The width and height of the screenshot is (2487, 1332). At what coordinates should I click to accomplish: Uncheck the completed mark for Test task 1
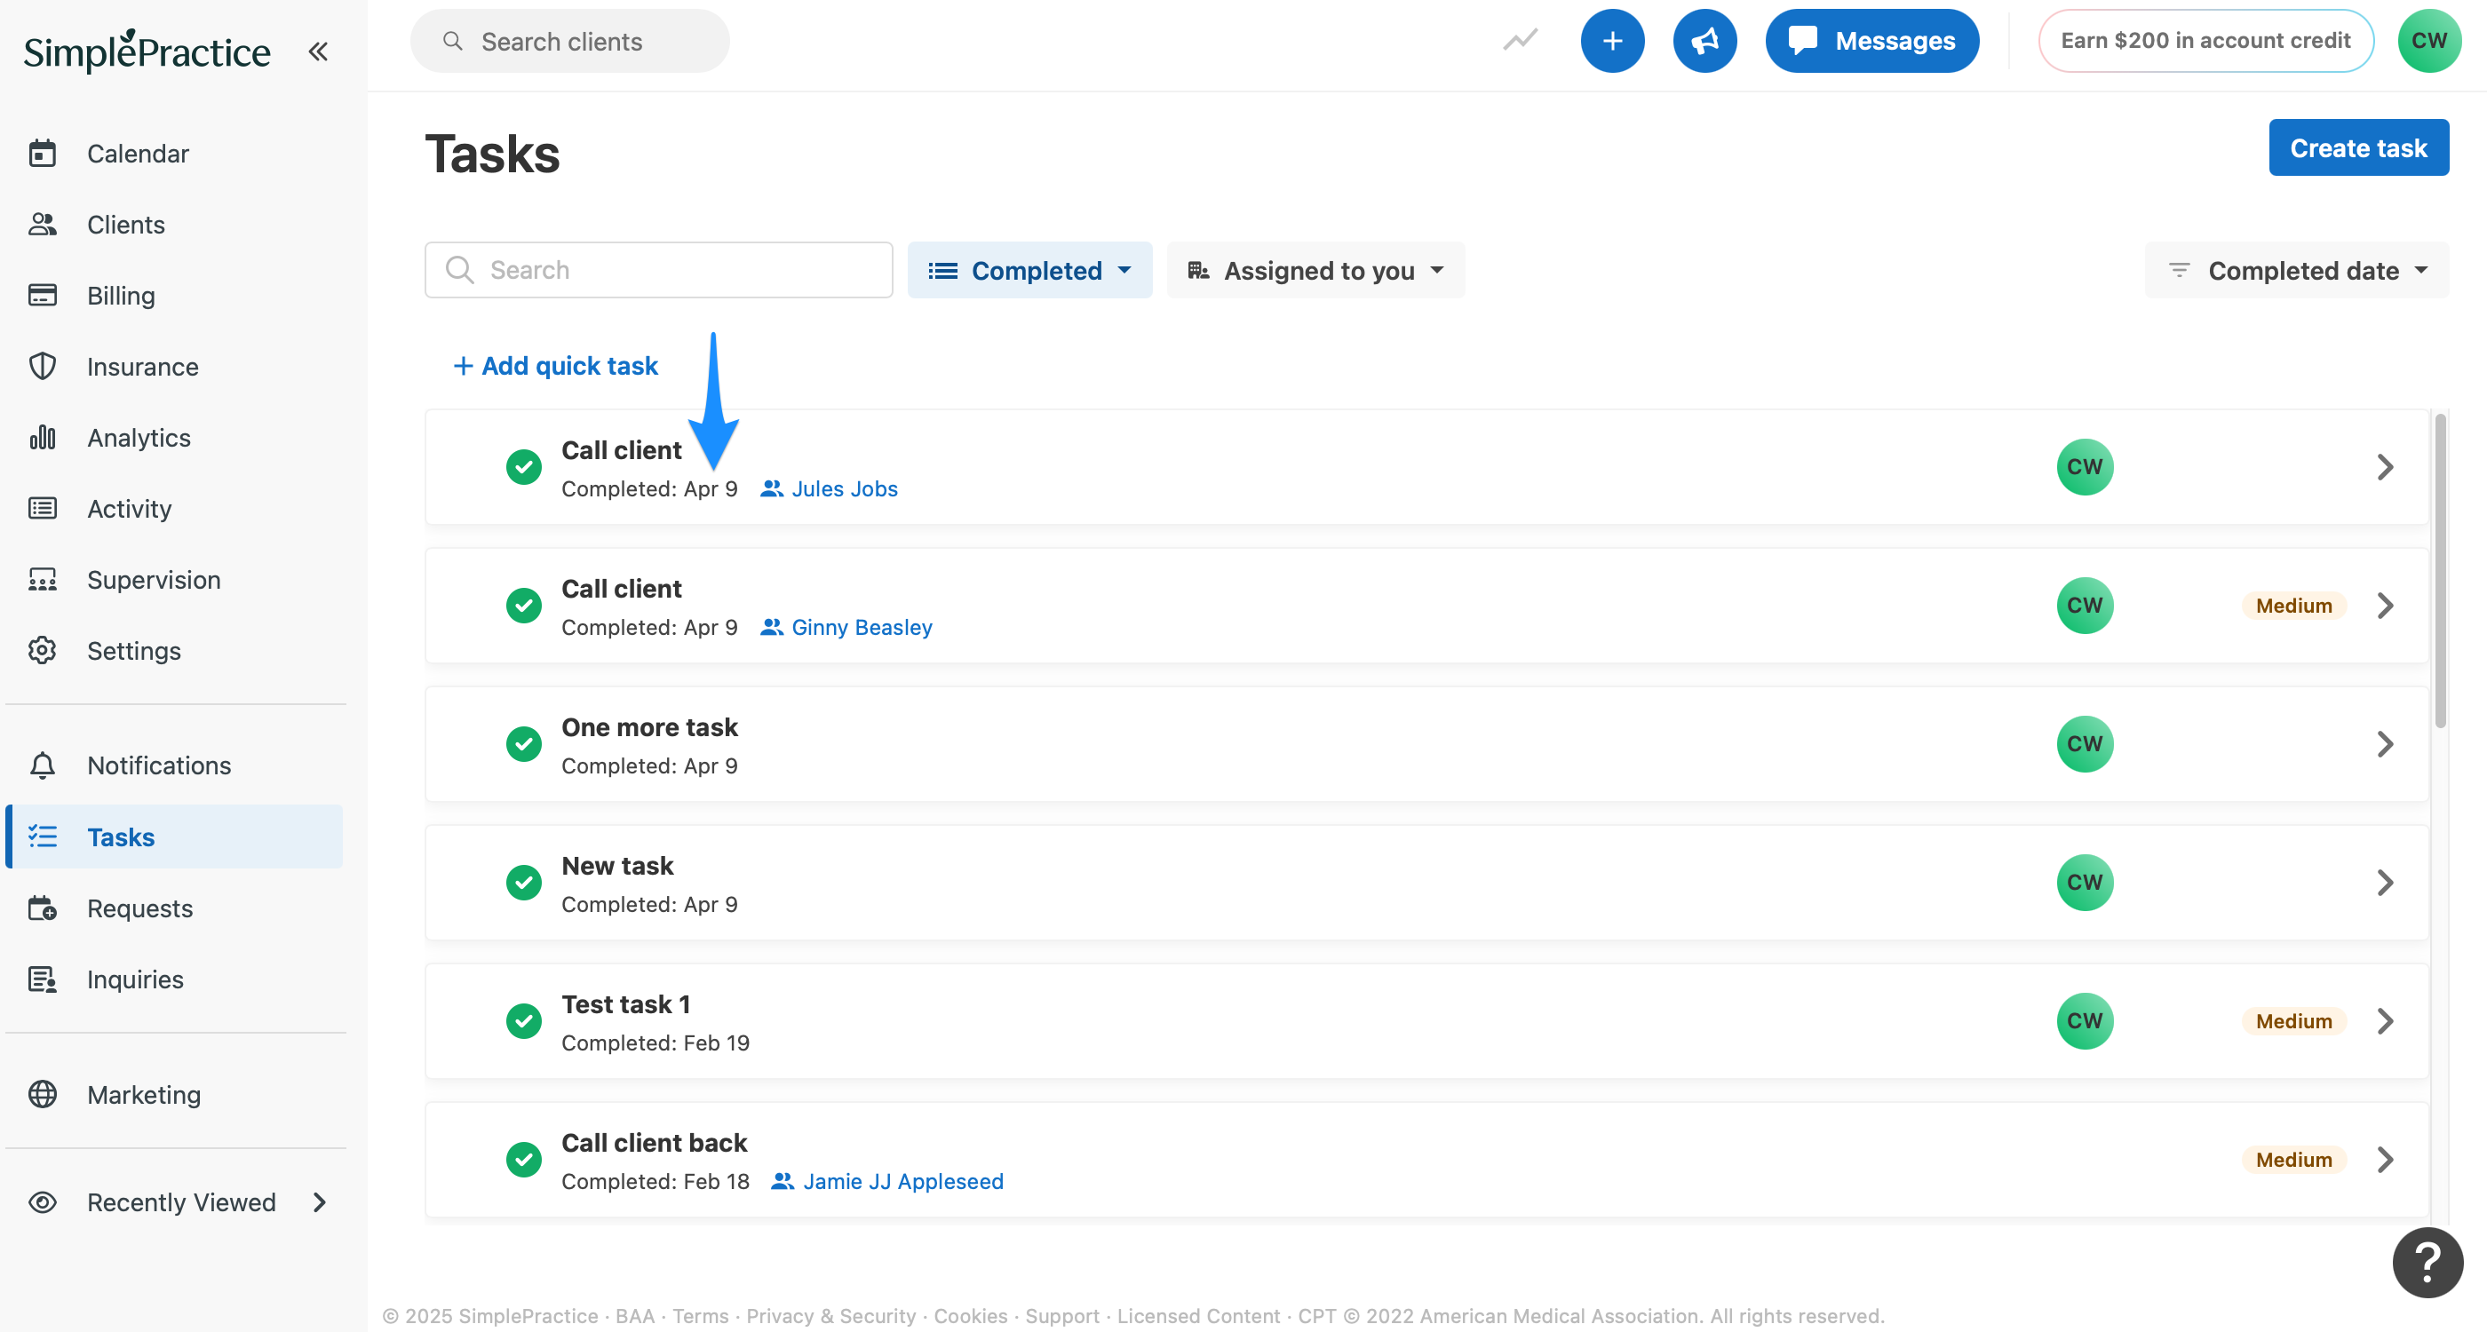(x=524, y=1021)
